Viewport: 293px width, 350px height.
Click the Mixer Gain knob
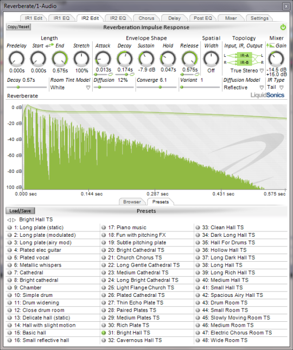point(276,59)
